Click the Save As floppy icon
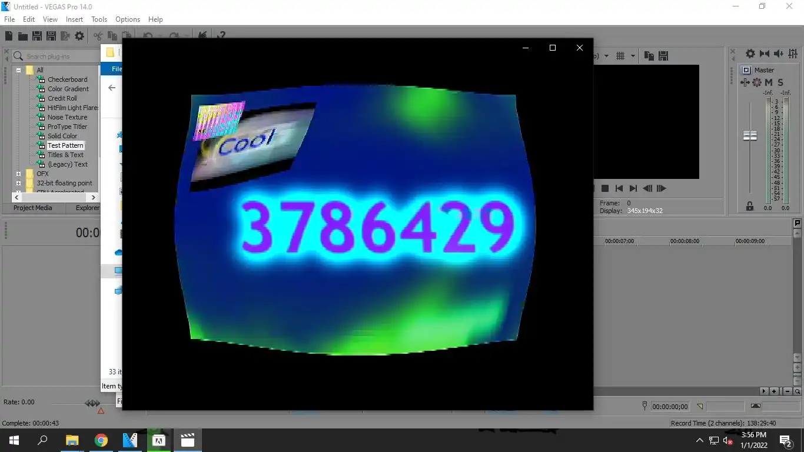Image resolution: width=804 pixels, height=452 pixels. point(51,36)
